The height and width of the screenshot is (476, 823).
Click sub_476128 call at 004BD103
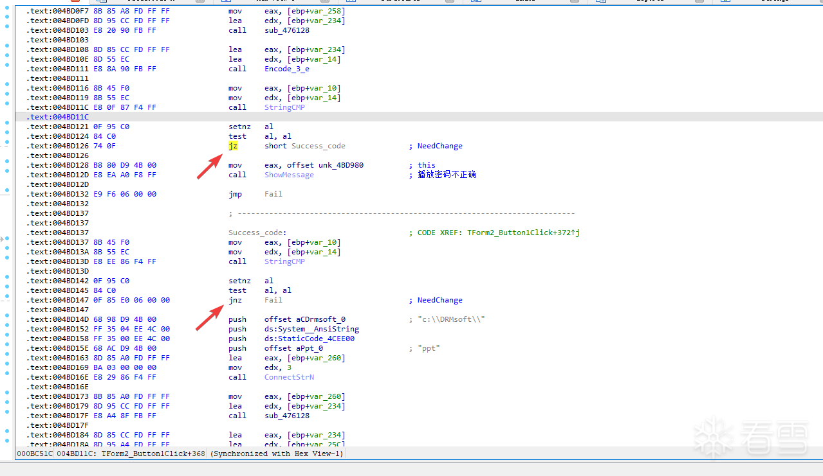coord(286,30)
